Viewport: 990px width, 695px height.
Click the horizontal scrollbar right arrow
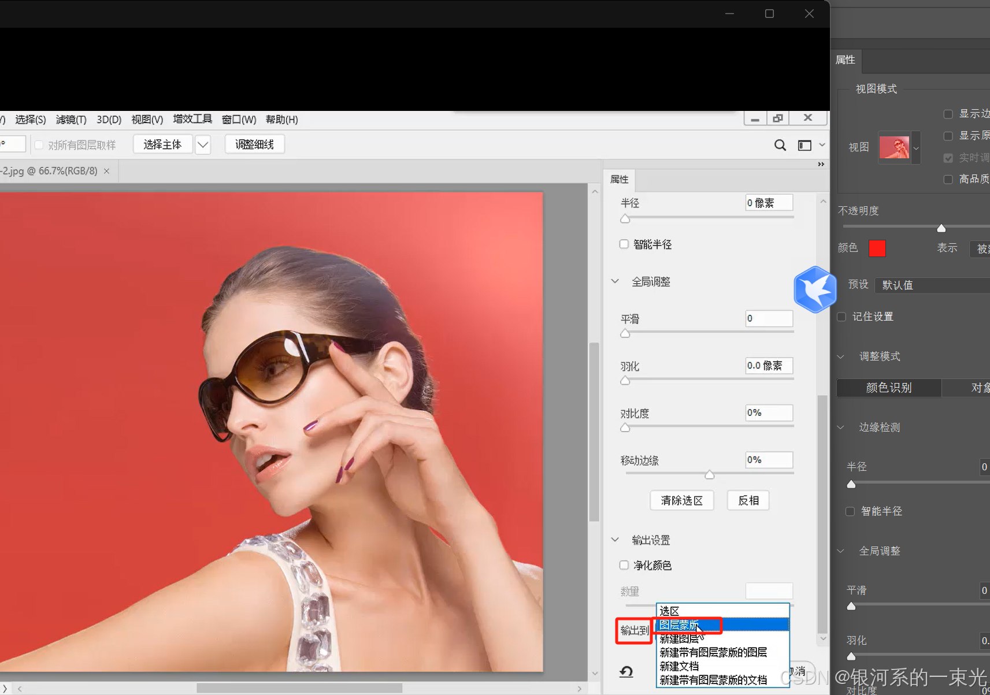580,689
